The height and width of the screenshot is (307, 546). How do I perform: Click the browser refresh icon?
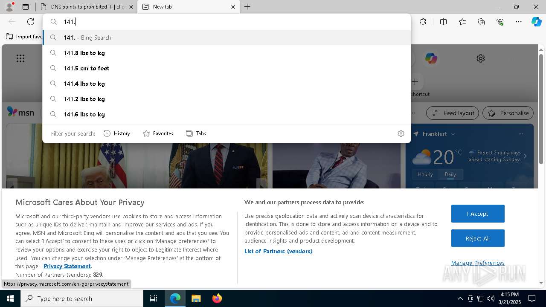point(31,22)
